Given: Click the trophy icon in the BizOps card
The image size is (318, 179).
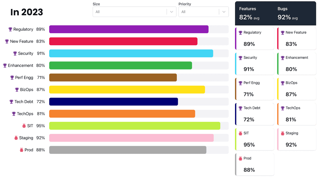Looking at the screenshot, I should (x=282, y=83).
